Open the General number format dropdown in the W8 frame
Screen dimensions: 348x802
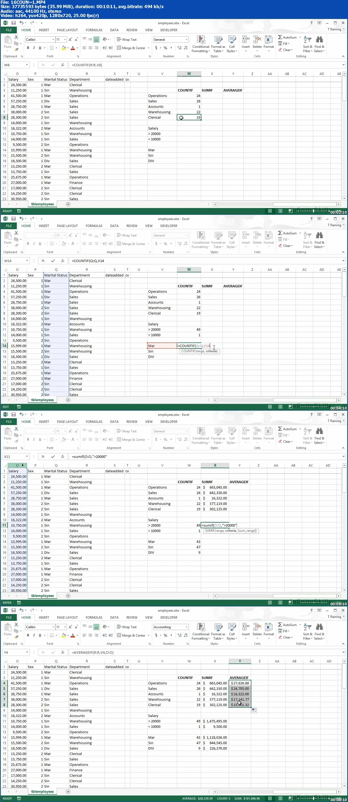click(187, 40)
